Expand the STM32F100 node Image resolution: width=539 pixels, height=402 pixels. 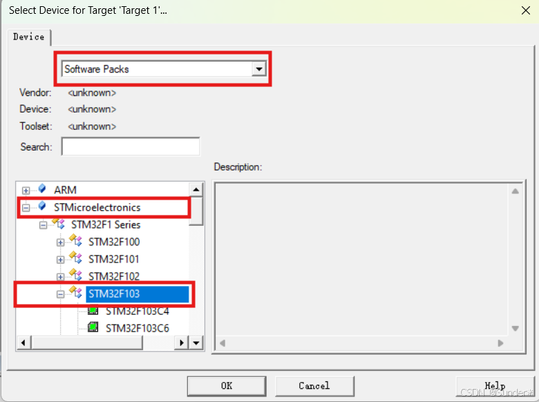pyautogui.click(x=60, y=242)
